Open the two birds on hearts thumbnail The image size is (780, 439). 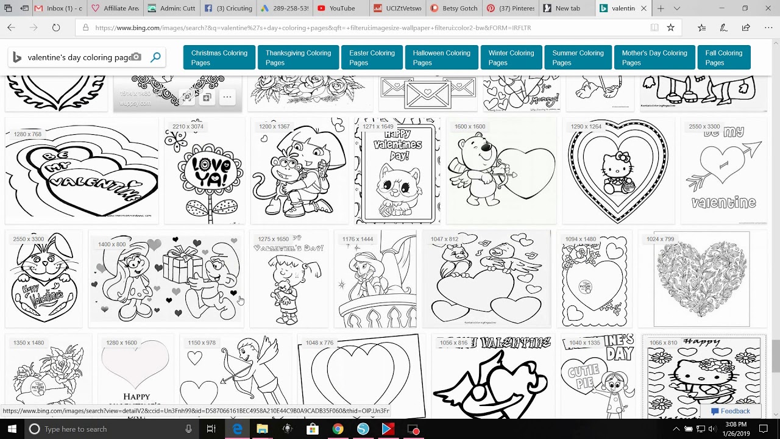point(486,279)
